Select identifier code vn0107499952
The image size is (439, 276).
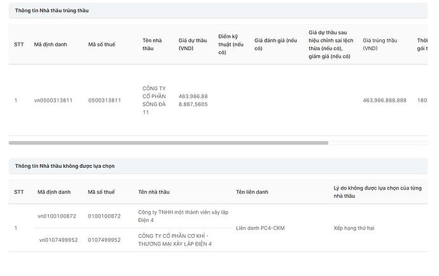[58, 240]
